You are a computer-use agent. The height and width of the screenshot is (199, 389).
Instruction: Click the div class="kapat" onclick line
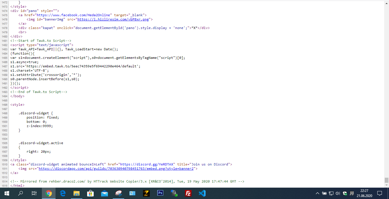pyautogui.click(x=114, y=28)
